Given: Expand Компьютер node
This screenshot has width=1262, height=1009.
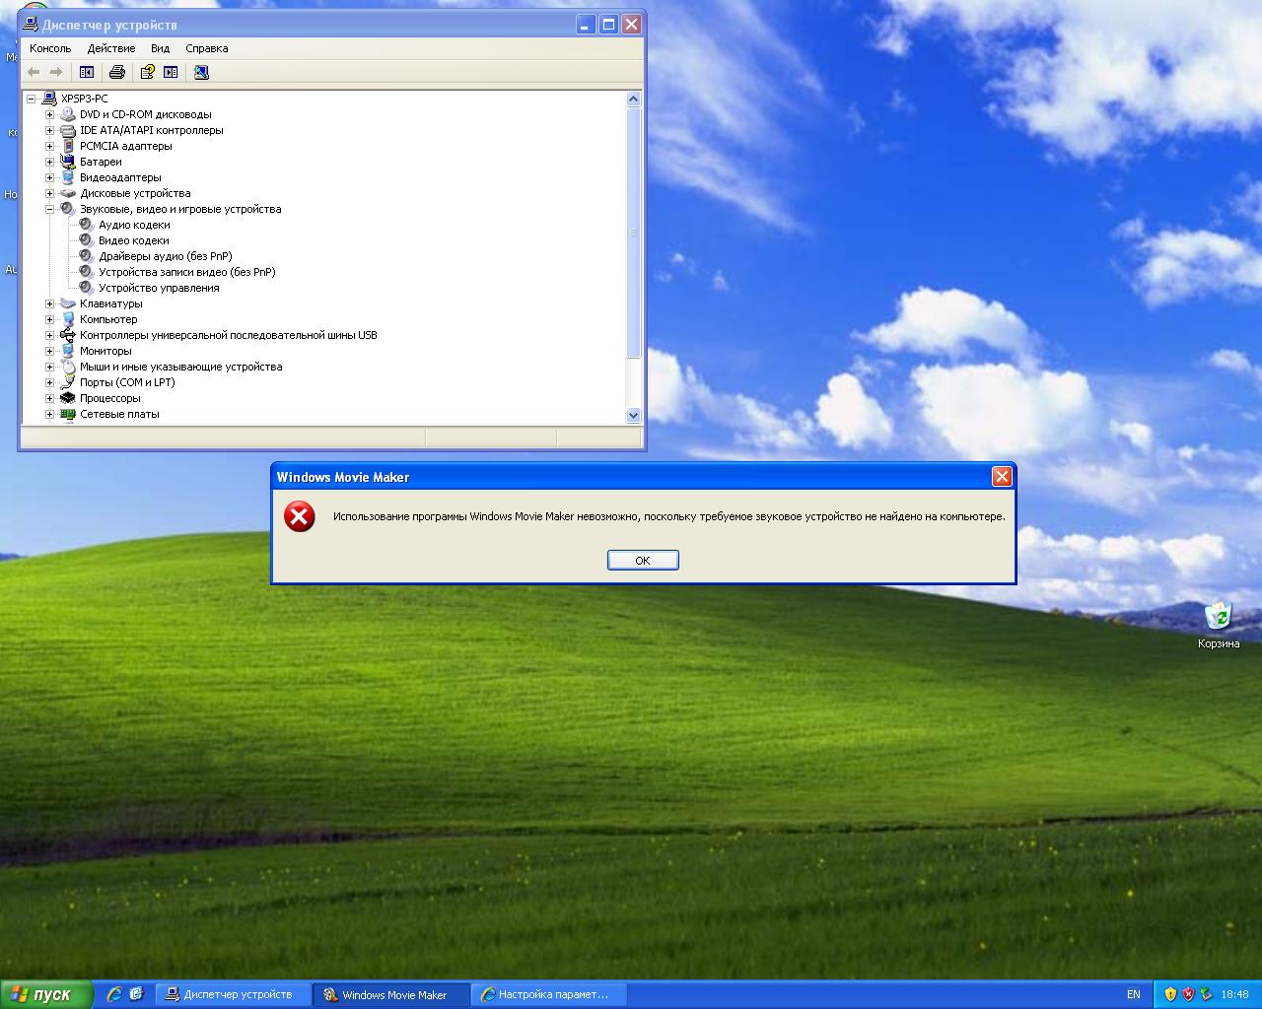Looking at the screenshot, I should click(x=49, y=319).
